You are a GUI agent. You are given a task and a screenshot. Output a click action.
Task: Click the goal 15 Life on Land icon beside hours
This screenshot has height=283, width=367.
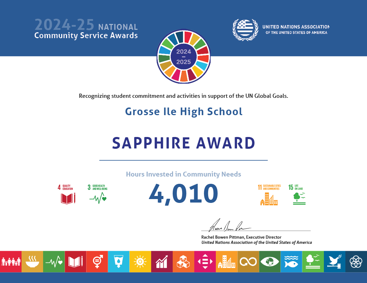(x=297, y=195)
